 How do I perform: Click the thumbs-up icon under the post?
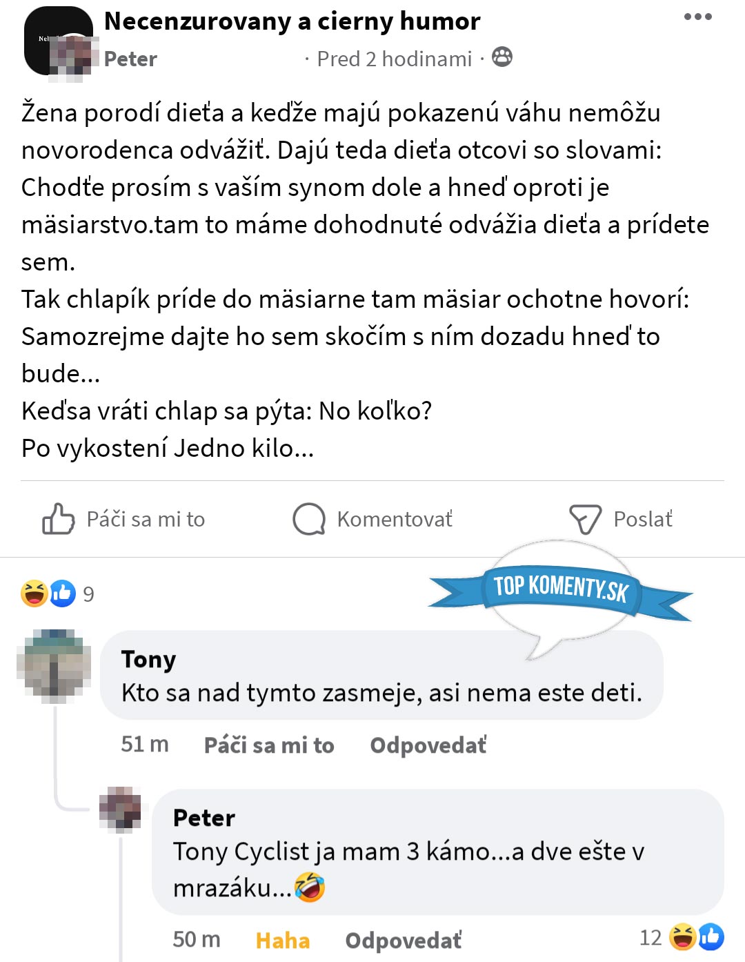pos(58,519)
